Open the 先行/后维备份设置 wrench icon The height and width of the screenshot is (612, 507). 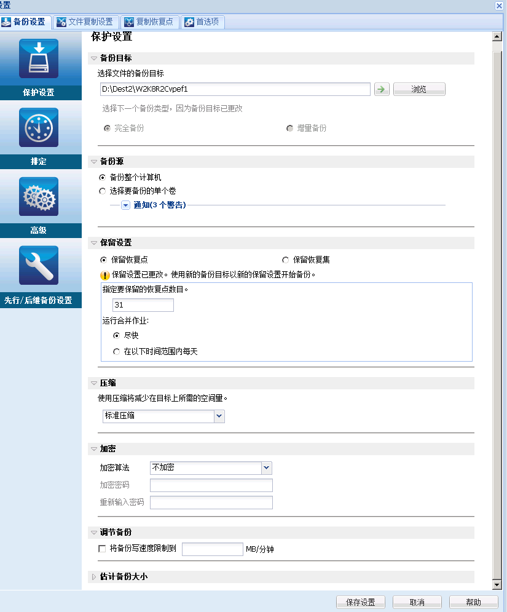pos(39,266)
